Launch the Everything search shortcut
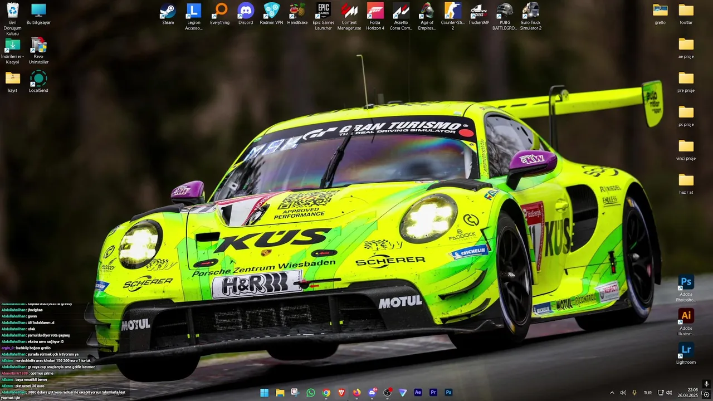This screenshot has height=401, width=713. click(x=220, y=14)
